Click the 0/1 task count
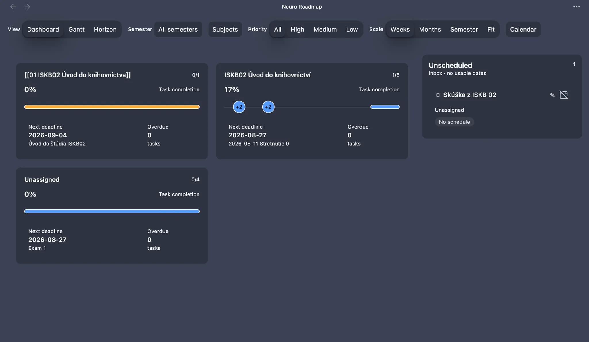The width and height of the screenshot is (589, 342). point(196,75)
